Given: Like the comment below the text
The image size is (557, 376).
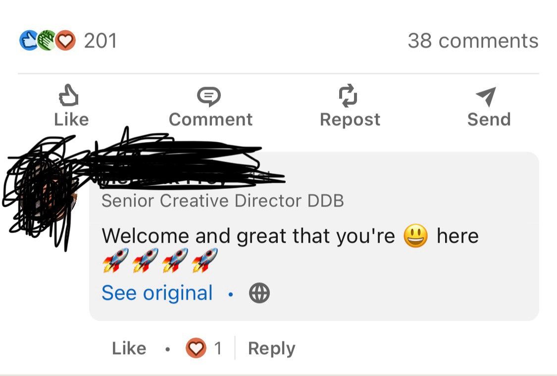Looking at the screenshot, I should coord(129,348).
